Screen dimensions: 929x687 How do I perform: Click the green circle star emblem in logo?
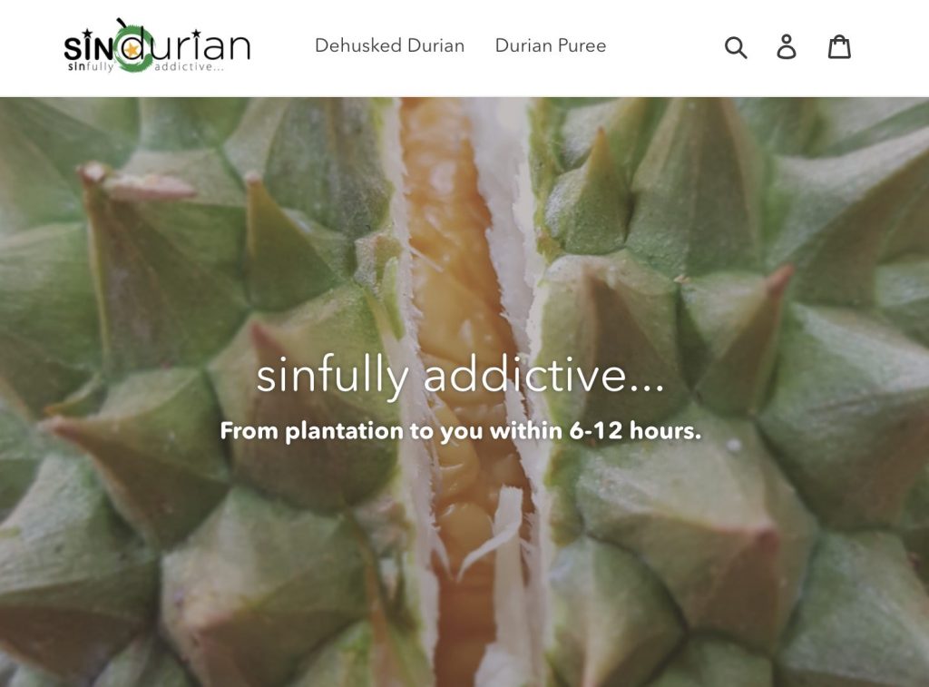click(x=131, y=47)
